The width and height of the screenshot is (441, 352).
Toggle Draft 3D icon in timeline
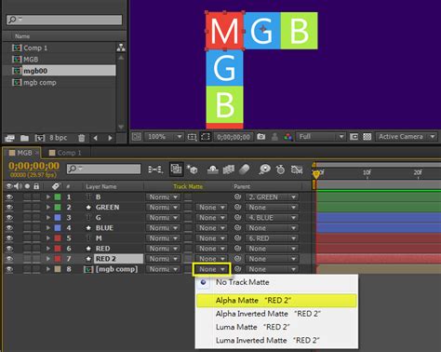click(x=193, y=169)
